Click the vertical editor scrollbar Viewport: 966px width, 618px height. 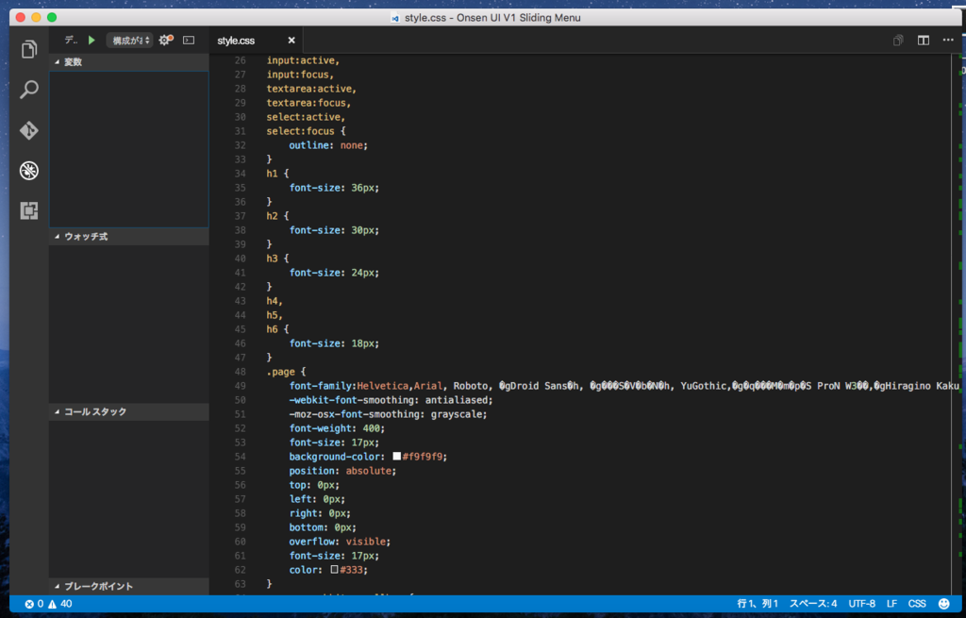pyautogui.click(x=958, y=324)
